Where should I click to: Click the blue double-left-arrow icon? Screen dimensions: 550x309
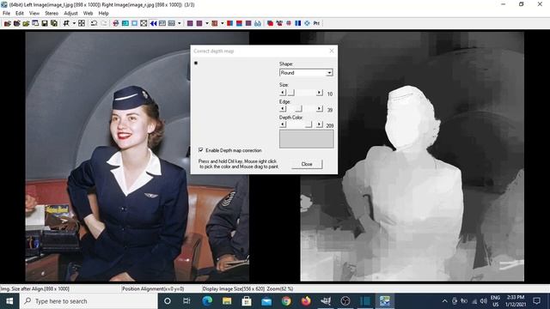point(153,23)
